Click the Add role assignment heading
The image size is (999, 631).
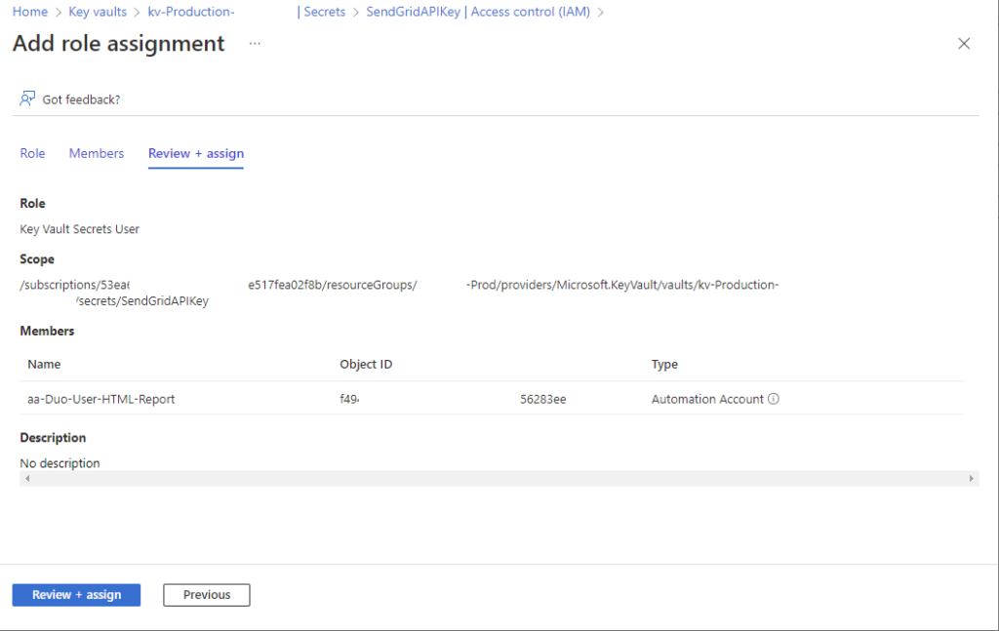(x=118, y=43)
